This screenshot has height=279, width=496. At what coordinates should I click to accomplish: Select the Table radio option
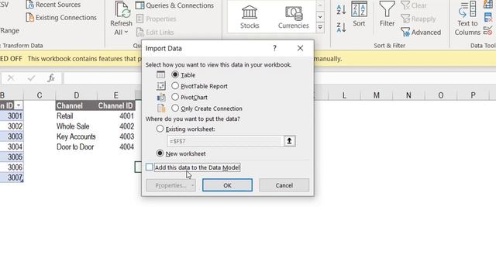pos(175,74)
